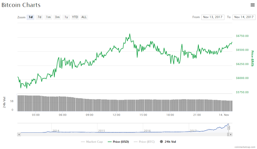Click the 5B volume axis label
The height and width of the screenshot is (149, 257).
pyautogui.click(x=12, y=101)
